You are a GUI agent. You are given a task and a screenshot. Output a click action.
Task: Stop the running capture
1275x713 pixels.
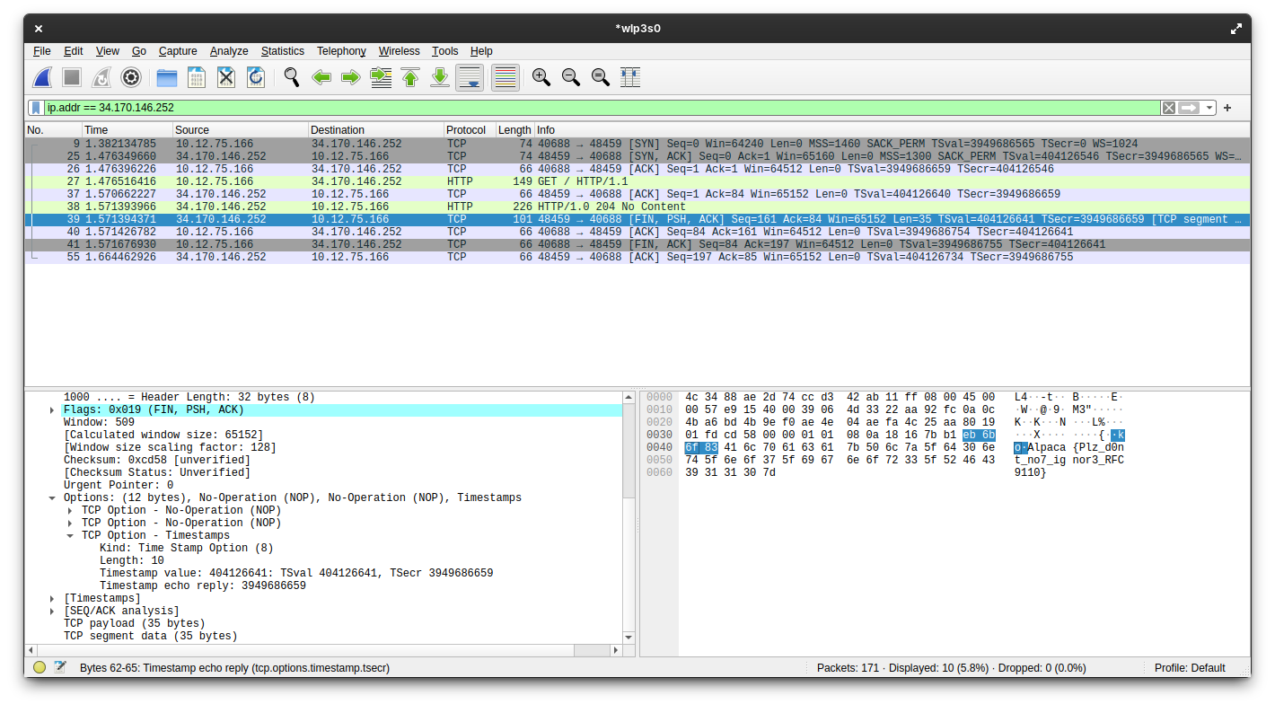72,77
